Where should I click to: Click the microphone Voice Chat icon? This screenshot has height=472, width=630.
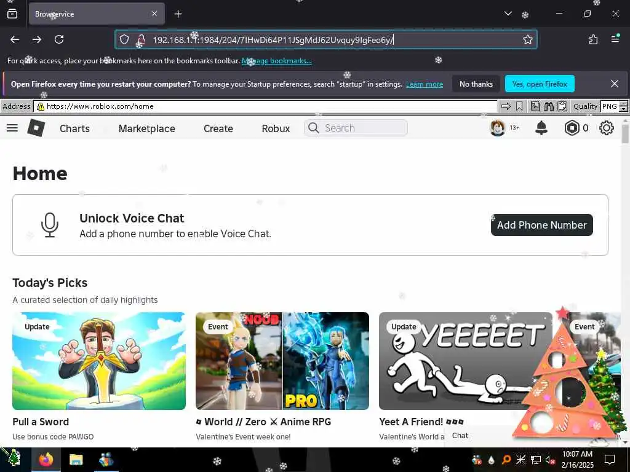tap(50, 225)
